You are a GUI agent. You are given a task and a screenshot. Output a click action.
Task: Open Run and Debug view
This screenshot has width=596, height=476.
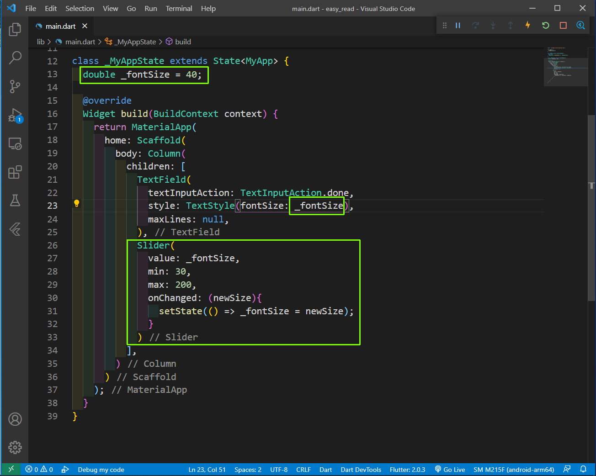coord(15,115)
